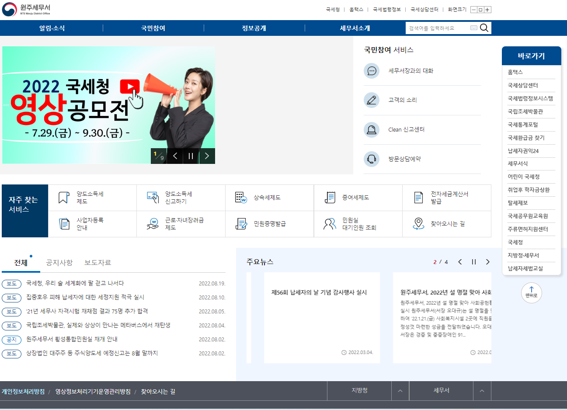Image resolution: width=567 pixels, height=410 pixels.
Task: Open 국세청 link in top bar
Action: pyautogui.click(x=333, y=9)
